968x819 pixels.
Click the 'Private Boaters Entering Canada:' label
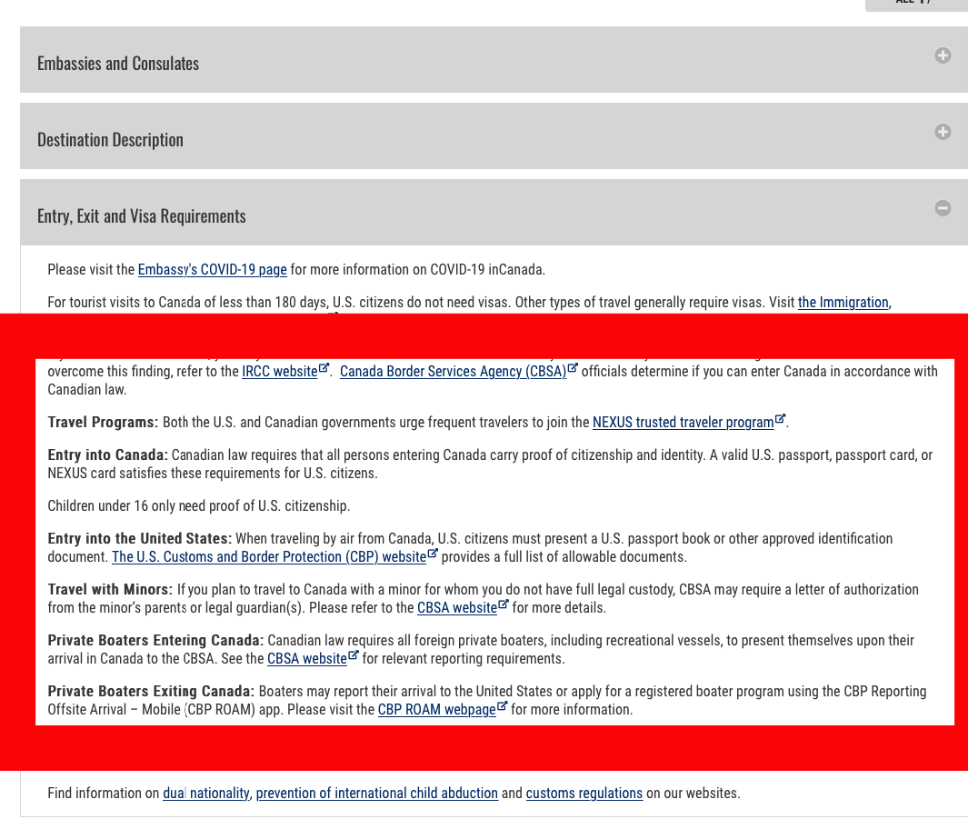click(x=155, y=641)
